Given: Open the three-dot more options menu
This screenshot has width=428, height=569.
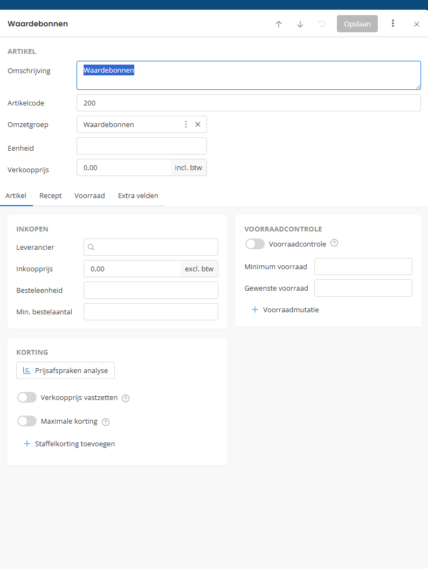Looking at the screenshot, I should pos(393,24).
